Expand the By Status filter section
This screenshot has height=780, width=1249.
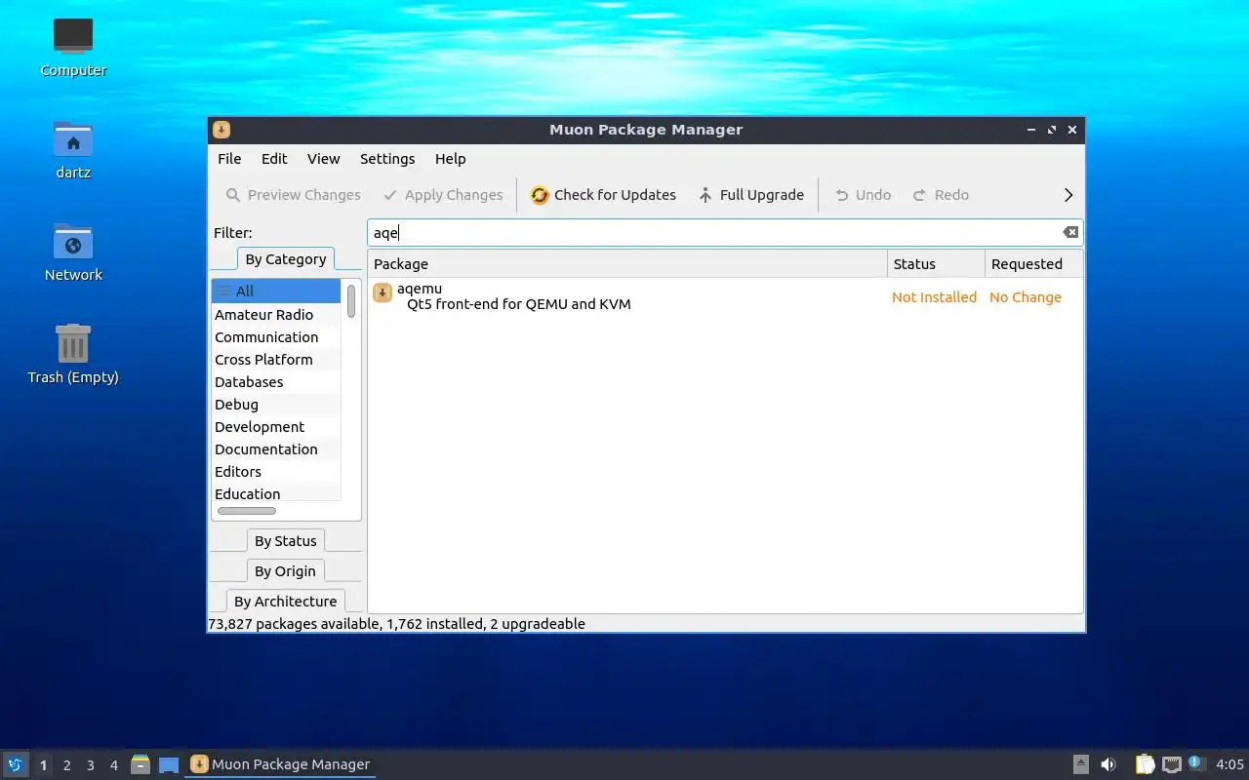point(286,541)
